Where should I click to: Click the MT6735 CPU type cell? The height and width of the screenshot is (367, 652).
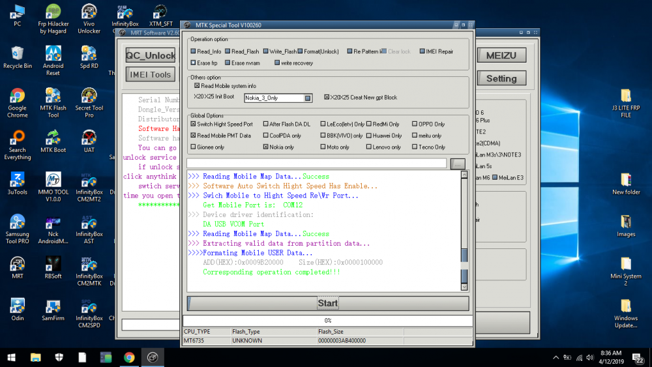[207, 341]
